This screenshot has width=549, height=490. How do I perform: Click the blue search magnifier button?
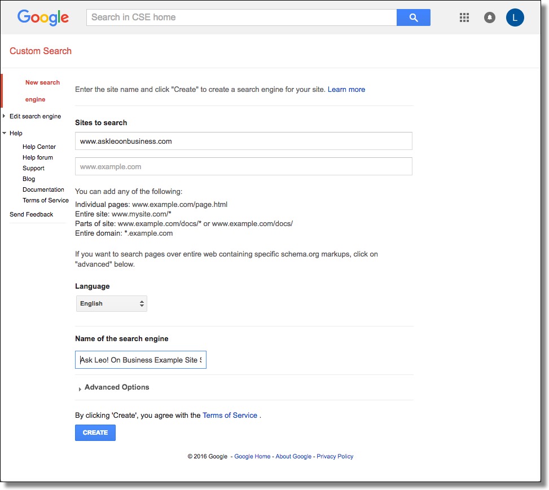tap(413, 17)
